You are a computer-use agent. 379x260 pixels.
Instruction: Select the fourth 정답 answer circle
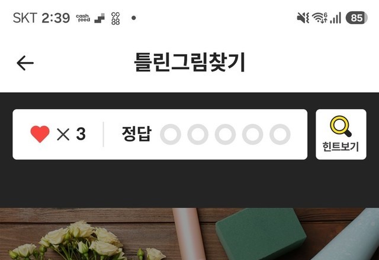pos(253,134)
